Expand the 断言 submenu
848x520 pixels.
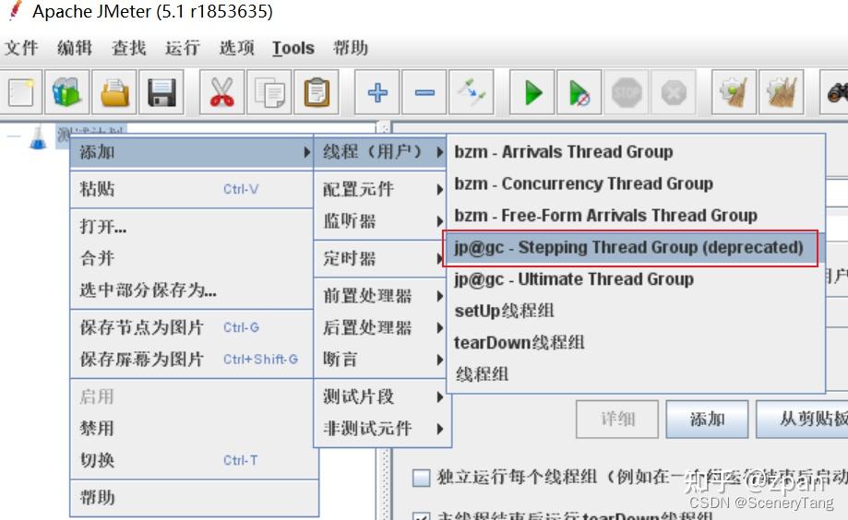click(380, 360)
